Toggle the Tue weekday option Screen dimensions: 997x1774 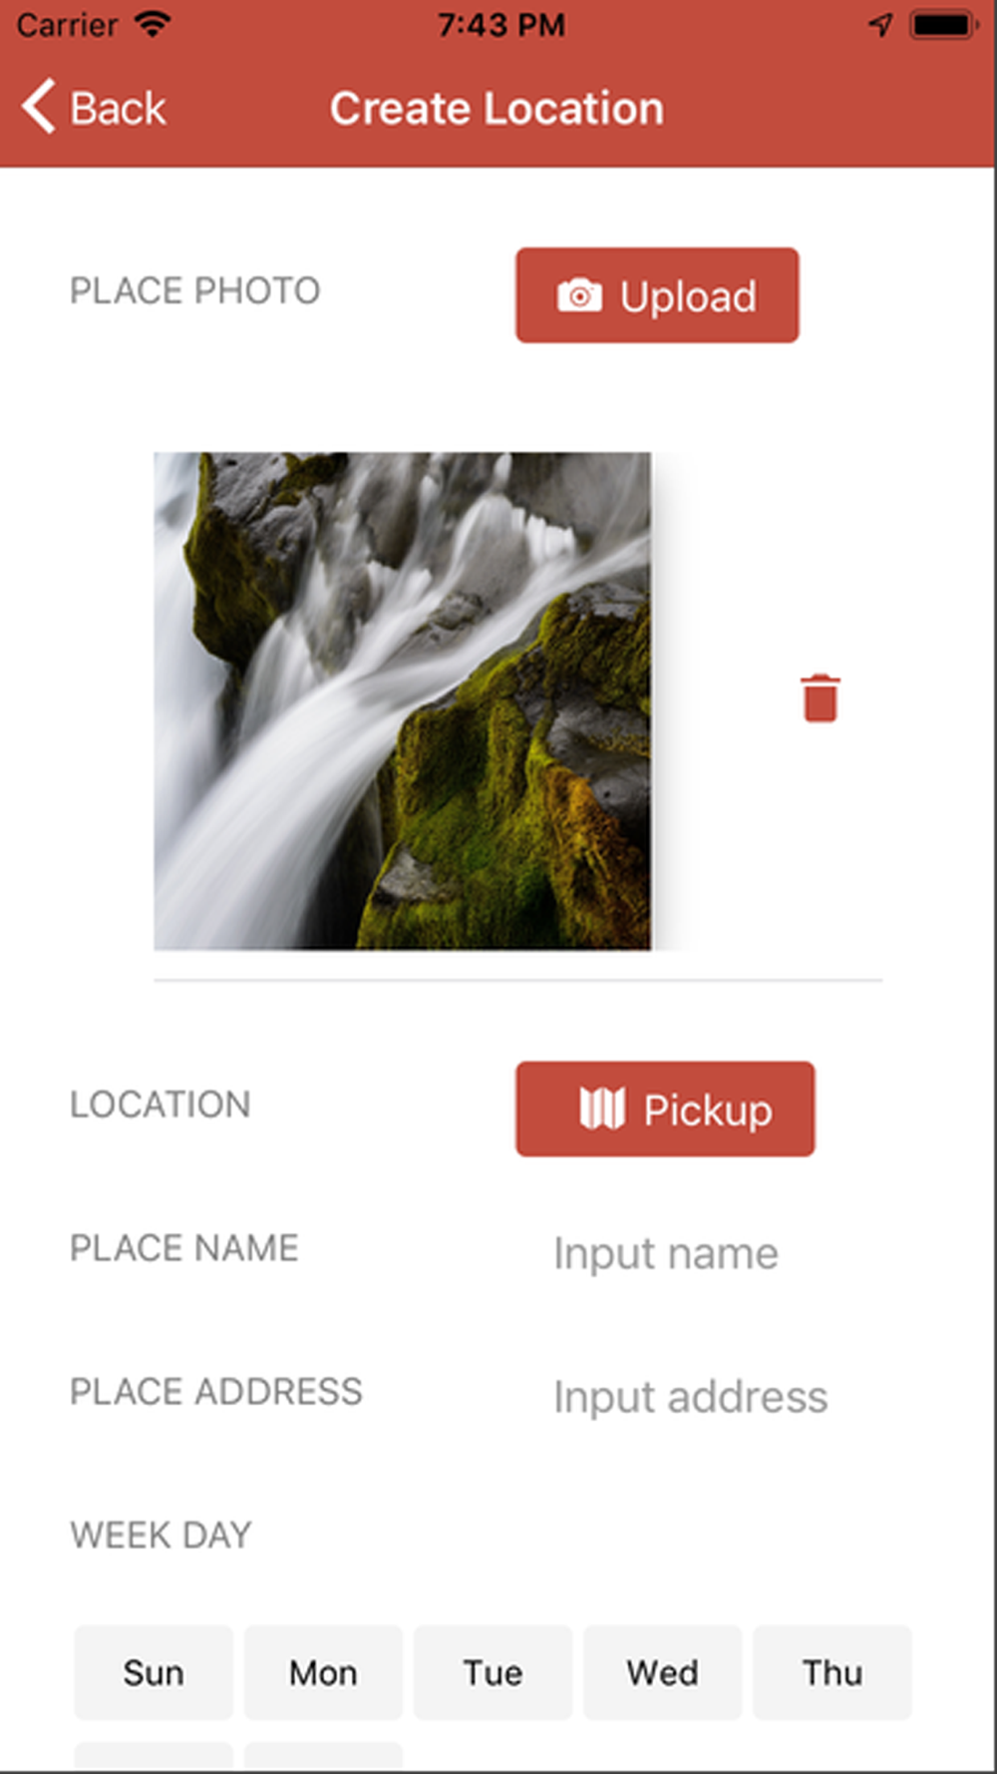(493, 1672)
